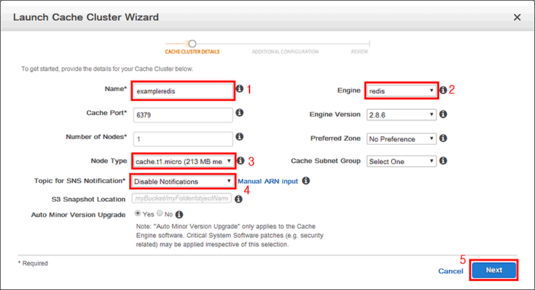Expand the Node Type dropdown

pos(183,161)
